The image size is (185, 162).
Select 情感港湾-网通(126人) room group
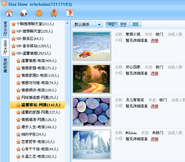(x=39, y=120)
